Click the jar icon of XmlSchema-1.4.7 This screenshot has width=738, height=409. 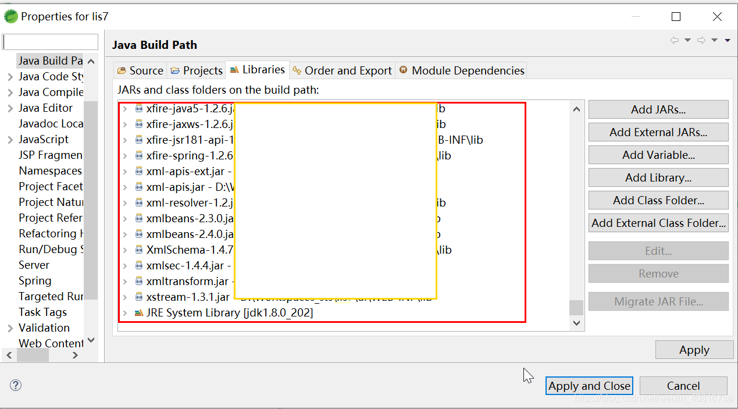tap(139, 250)
